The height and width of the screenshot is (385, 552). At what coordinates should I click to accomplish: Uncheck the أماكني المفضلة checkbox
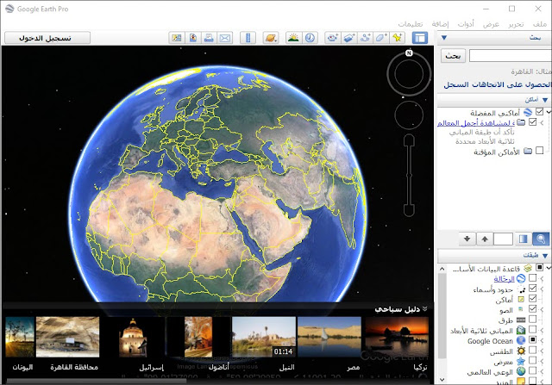539,111
